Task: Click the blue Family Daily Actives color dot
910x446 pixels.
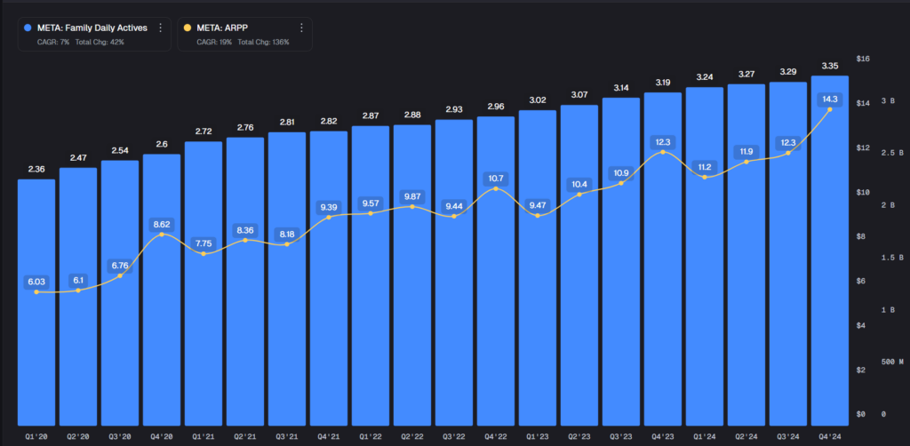Action: pos(28,28)
